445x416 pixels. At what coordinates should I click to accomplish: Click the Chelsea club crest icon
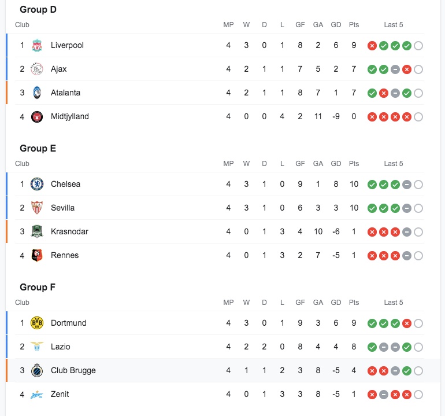point(37,184)
